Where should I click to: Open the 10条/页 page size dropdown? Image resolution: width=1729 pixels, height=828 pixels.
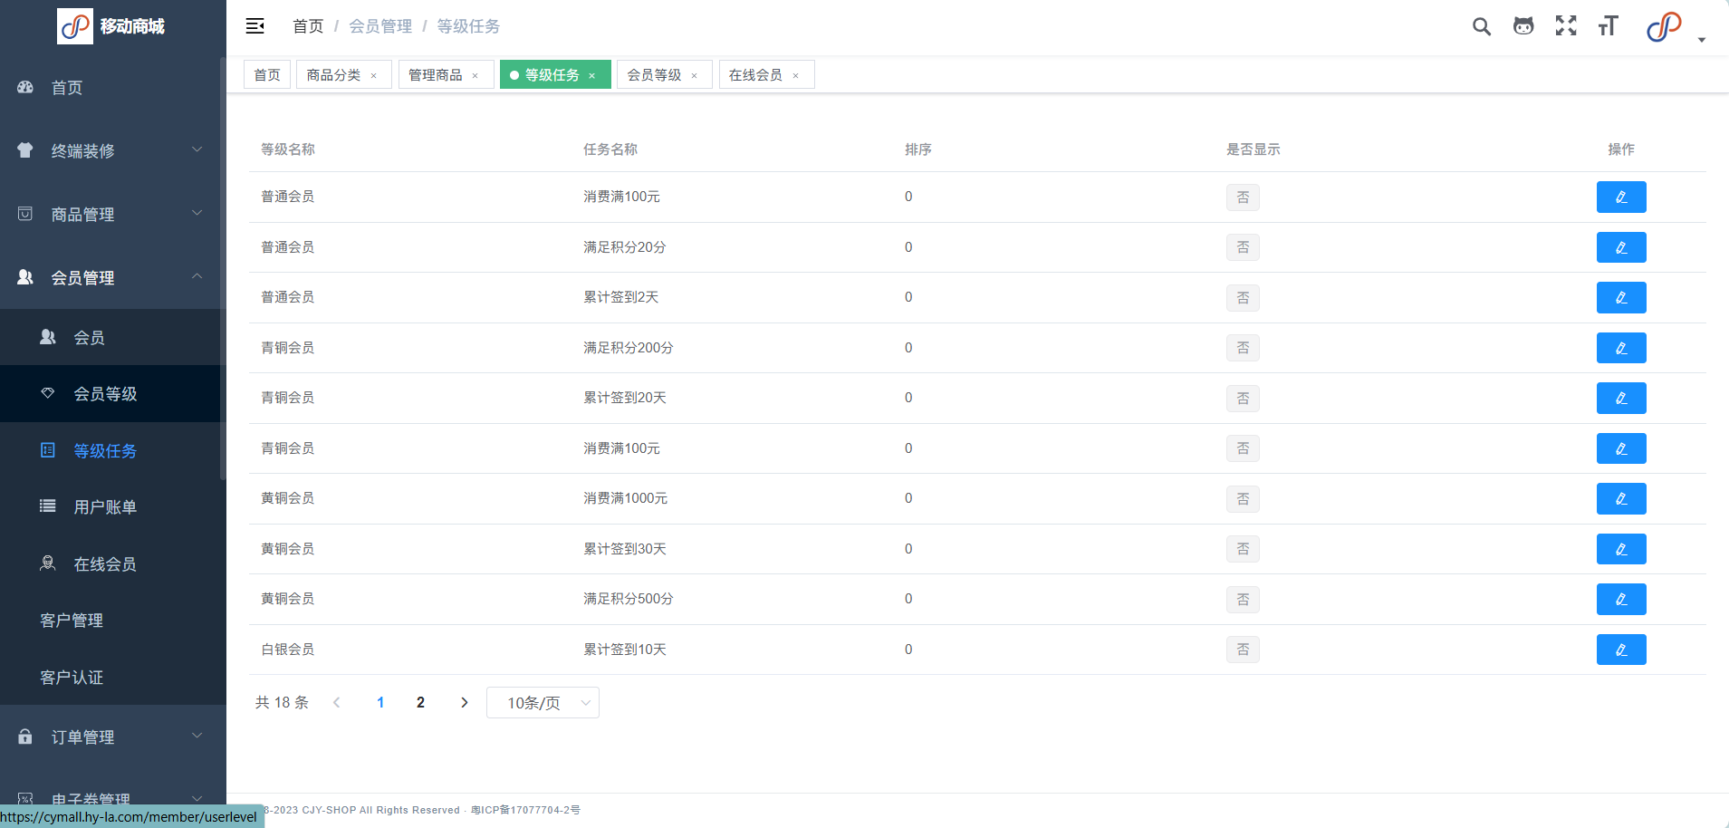click(543, 703)
